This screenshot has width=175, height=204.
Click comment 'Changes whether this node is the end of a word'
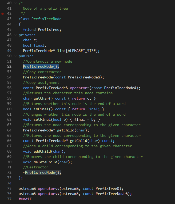click(x=74, y=115)
